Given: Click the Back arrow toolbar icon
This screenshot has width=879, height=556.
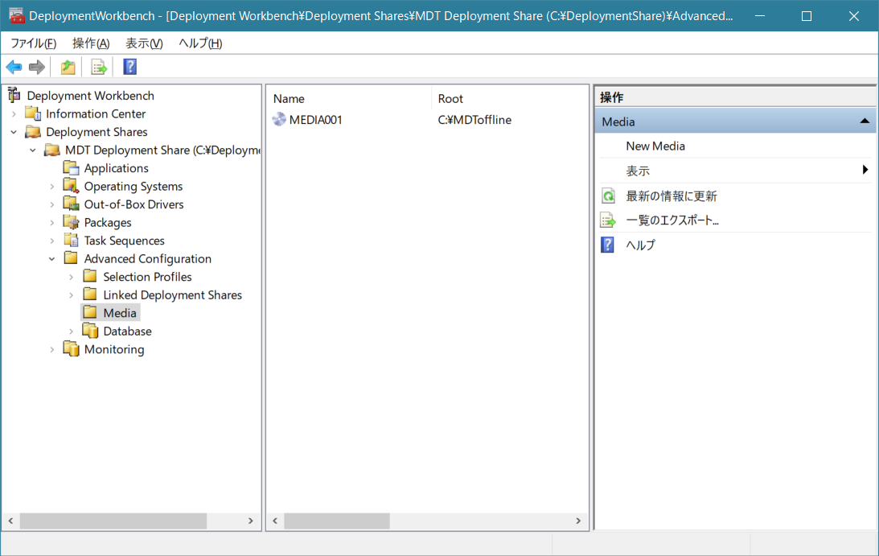Looking at the screenshot, I should [x=14, y=68].
